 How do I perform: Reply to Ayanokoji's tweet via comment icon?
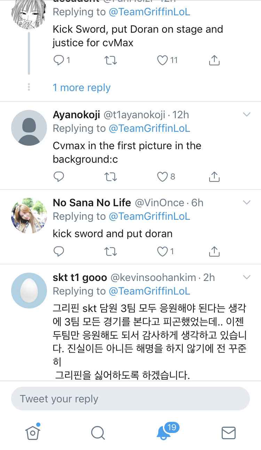pos(58,177)
